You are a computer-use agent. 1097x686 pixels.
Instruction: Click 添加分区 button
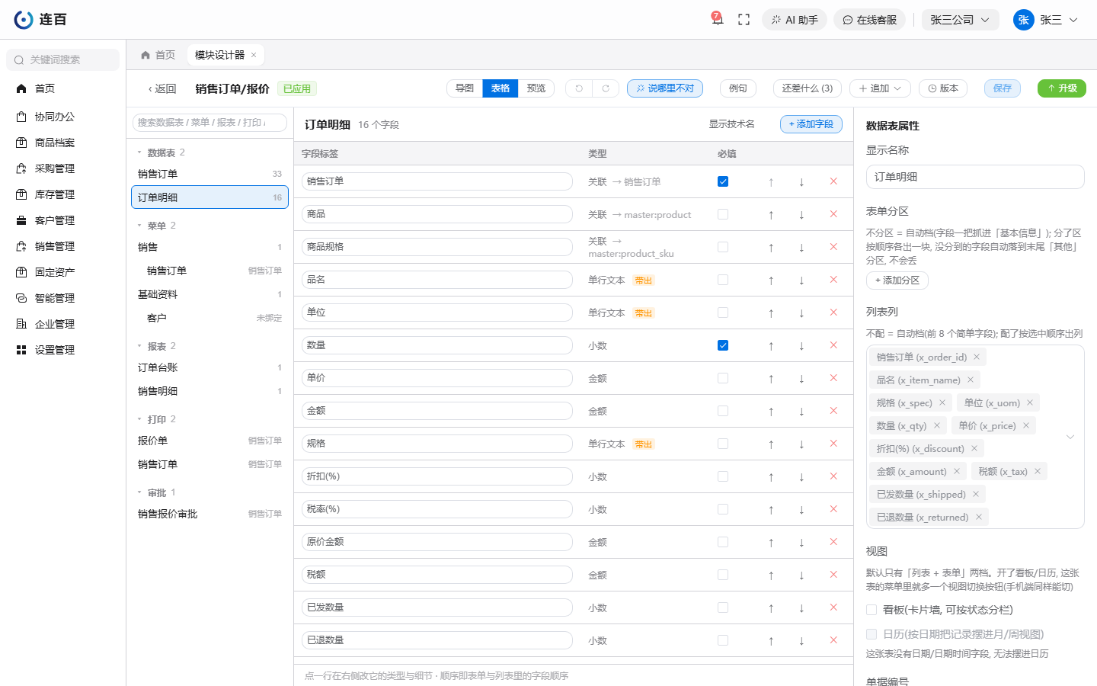[x=897, y=280]
